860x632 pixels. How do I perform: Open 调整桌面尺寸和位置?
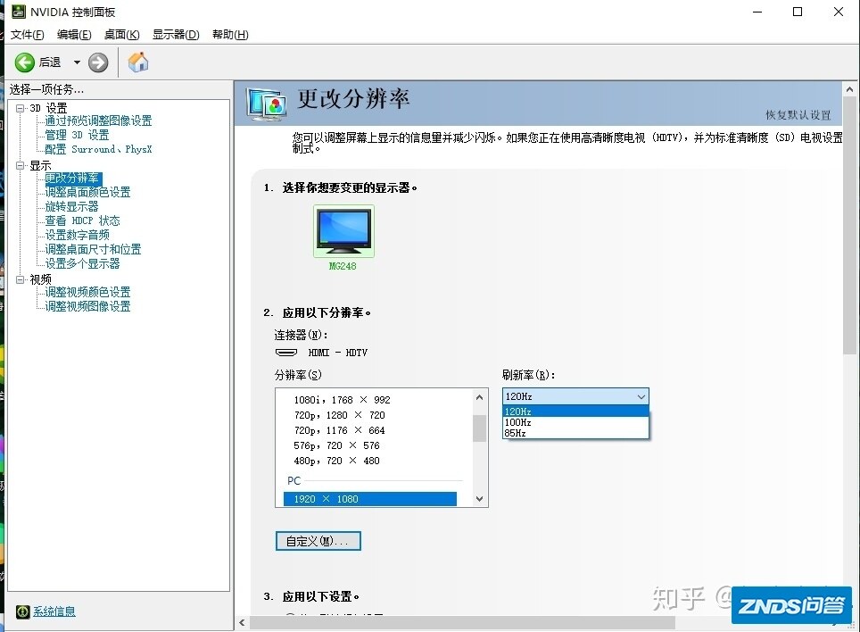pyautogui.click(x=93, y=249)
